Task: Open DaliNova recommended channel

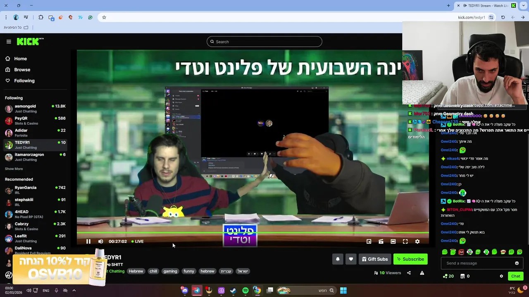Action: [x=35, y=250]
